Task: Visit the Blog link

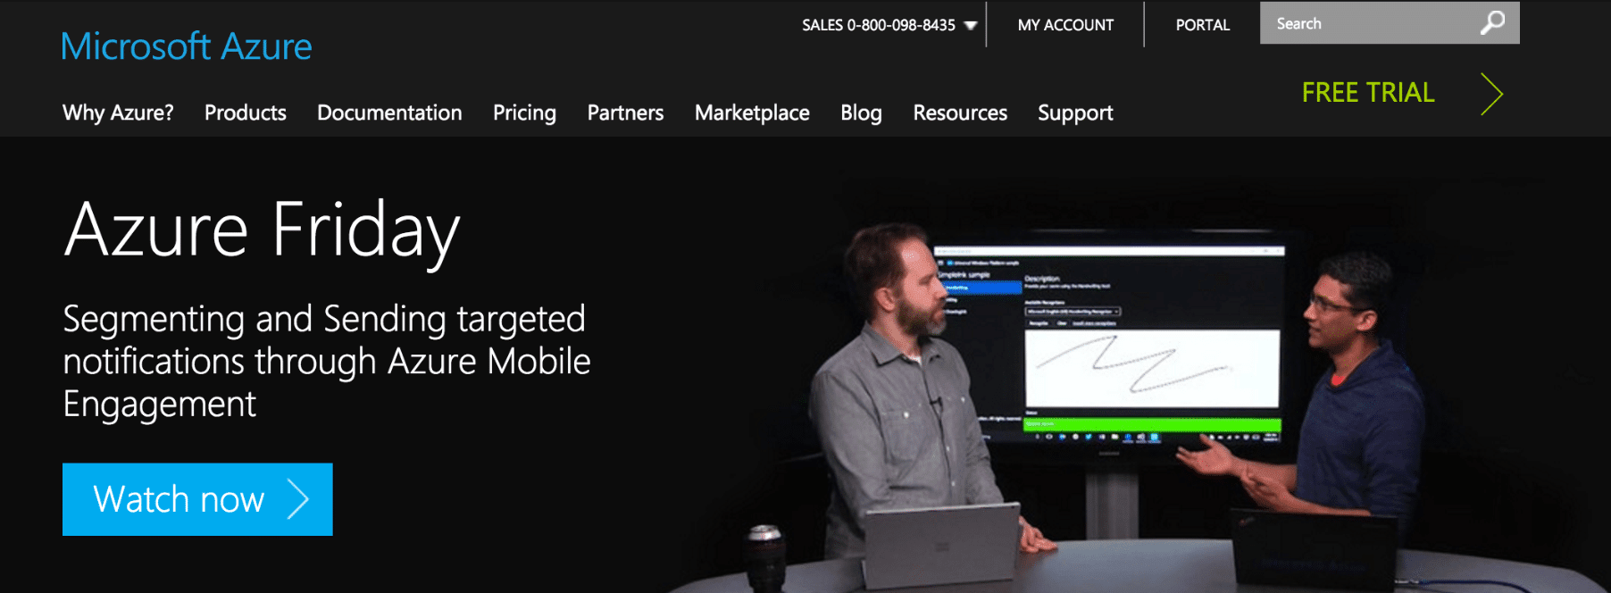Action: point(861,113)
